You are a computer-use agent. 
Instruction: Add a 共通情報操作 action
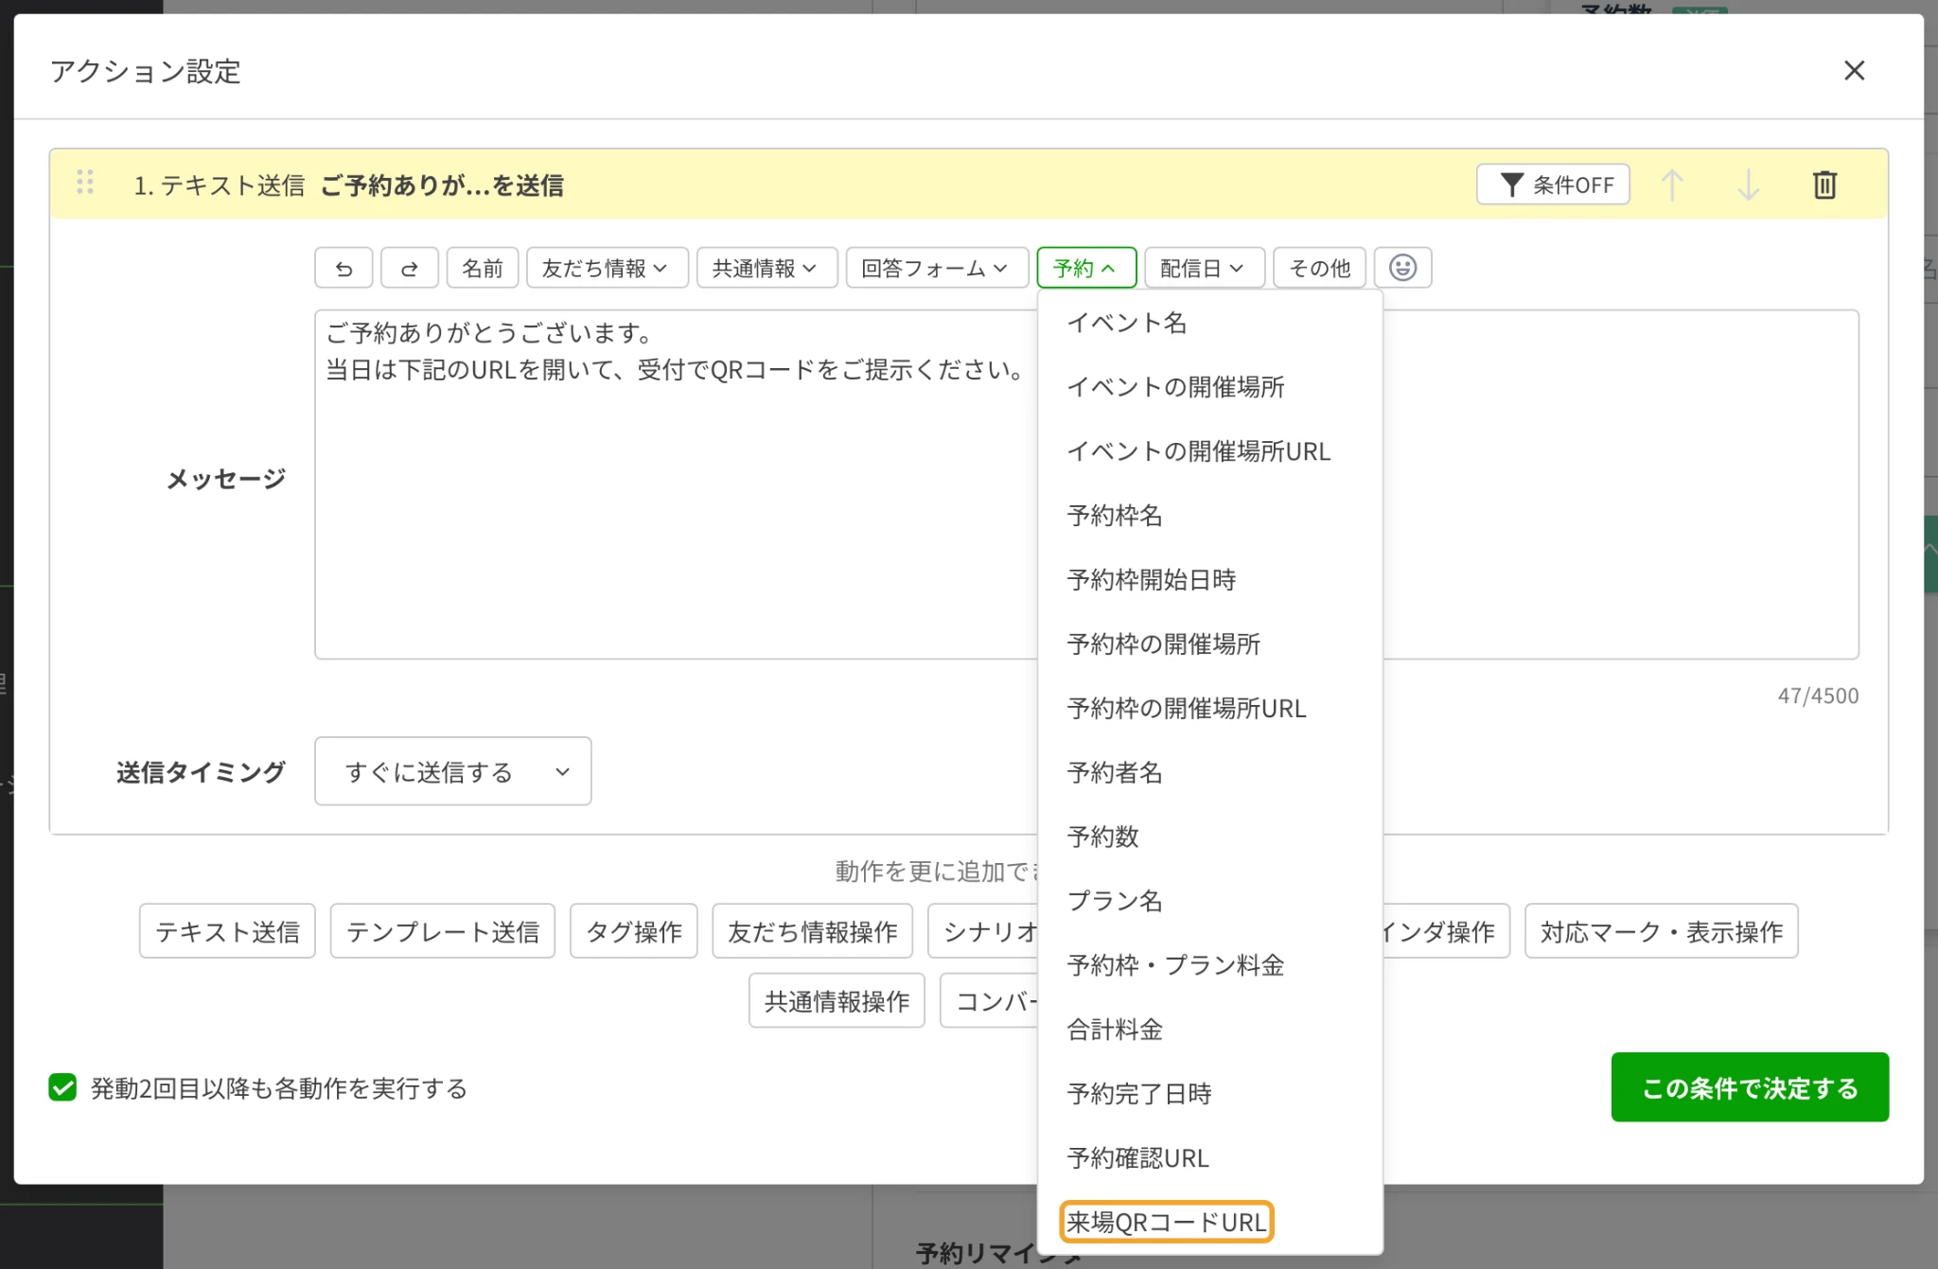click(x=837, y=1001)
